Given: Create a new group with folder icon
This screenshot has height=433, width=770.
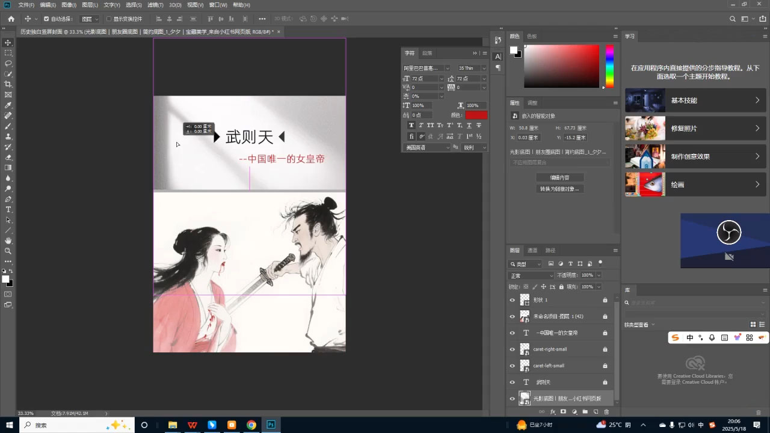Looking at the screenshot, I should coord(585,412).
